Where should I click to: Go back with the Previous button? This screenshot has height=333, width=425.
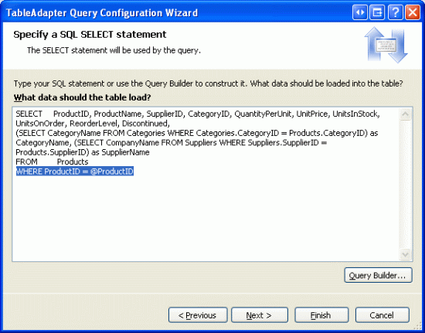click(x=198, y=315)
